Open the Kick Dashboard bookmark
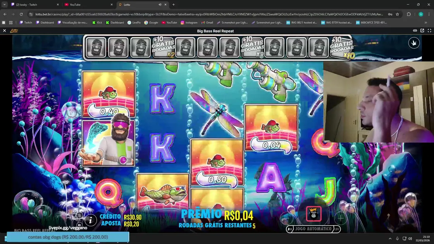This screenshot has width=434, height=244. (115, 23)
